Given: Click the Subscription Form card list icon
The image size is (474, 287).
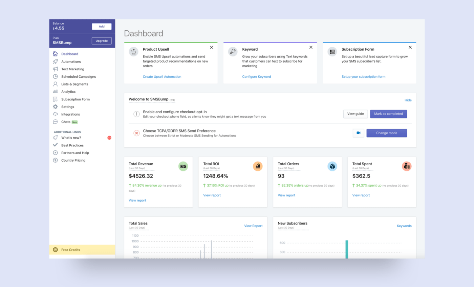Looking at the screenshot, I should [x=332, y=52].
